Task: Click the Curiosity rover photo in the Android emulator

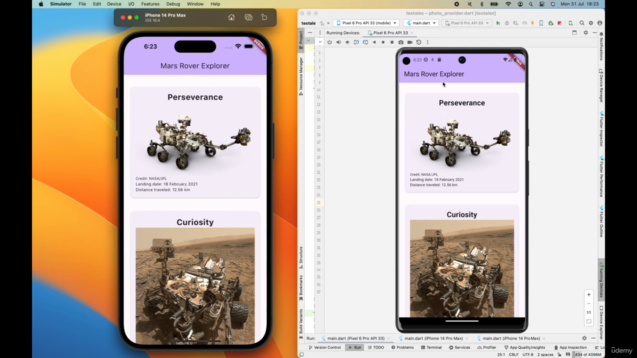Action: tap(462, 268)
